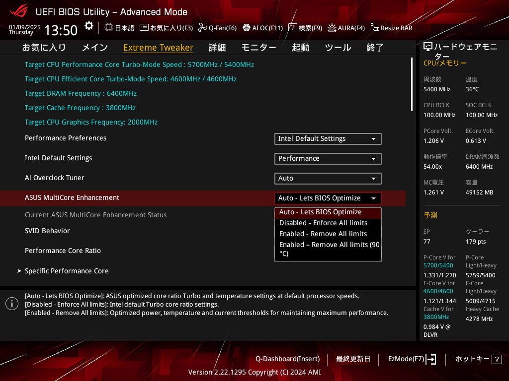The width and height of the screenshot is (509, 381).
Task: Open 検索(F9) search tool
Action: tap(293, 28)
